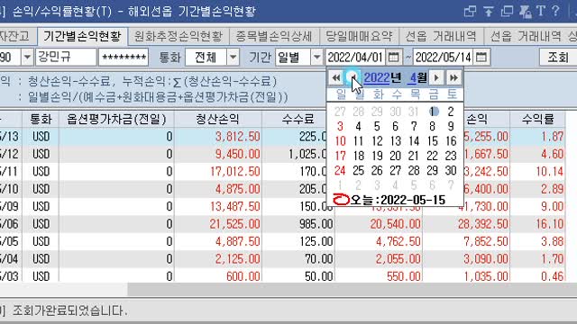Viewport: 577px width, 324px height.
Task: Click the screen link icon beside T
Action: point(525,11)
